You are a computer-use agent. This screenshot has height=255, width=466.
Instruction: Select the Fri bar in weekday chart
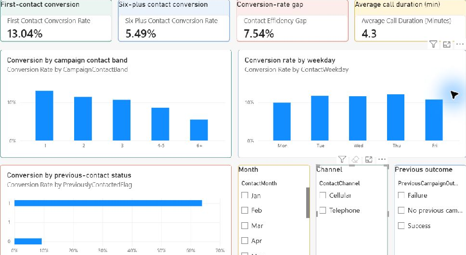pyautogui.click(x=434, y=120)
